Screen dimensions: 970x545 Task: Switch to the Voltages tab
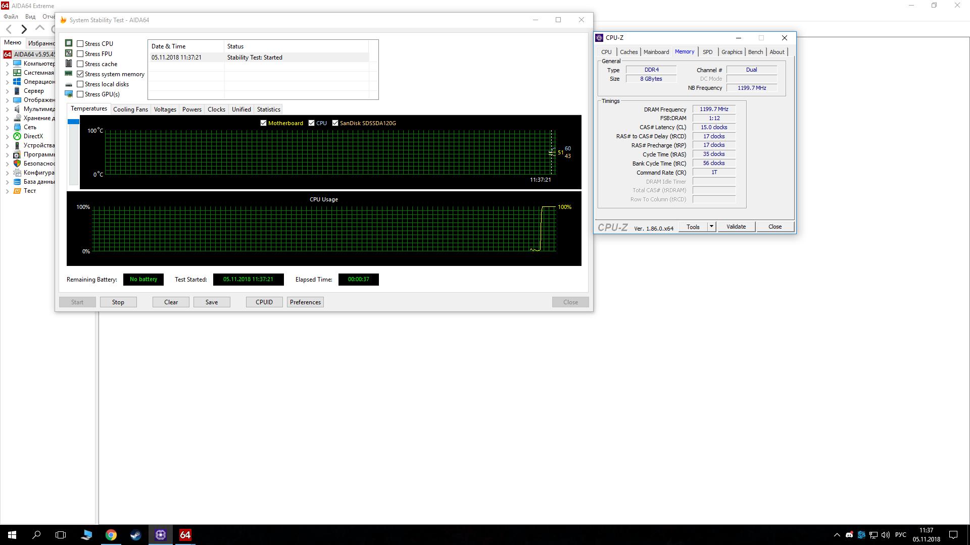[165, 110]
